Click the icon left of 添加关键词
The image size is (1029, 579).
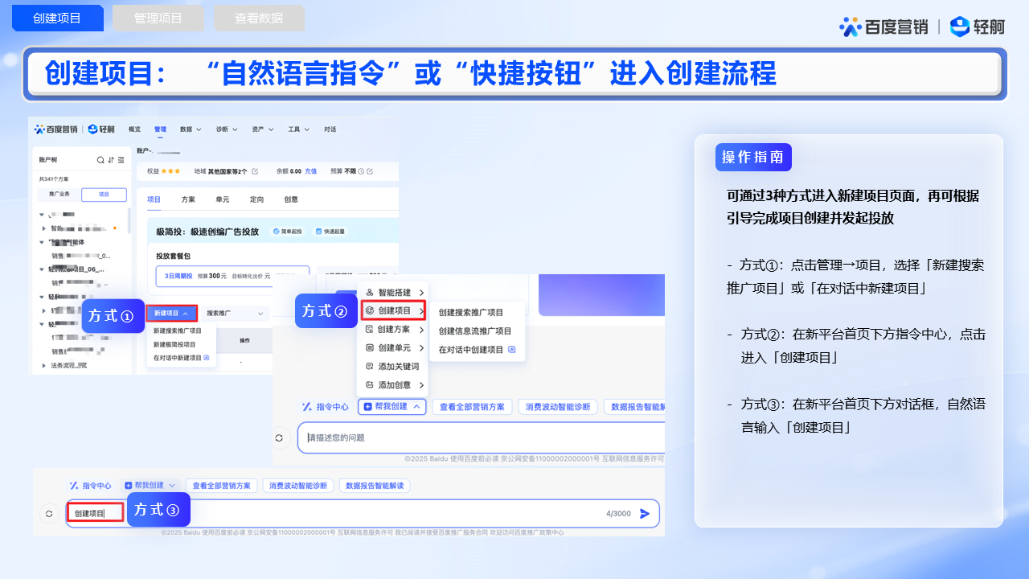370,367
